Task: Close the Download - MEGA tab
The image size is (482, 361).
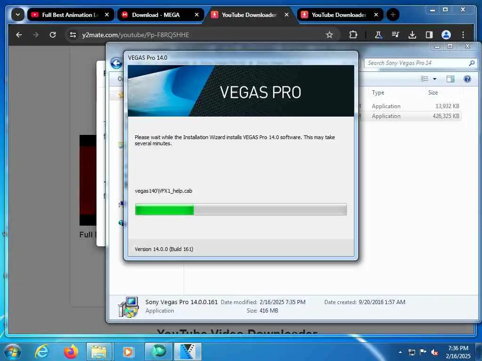Action: pyautogui.click(x=197, y=15)
